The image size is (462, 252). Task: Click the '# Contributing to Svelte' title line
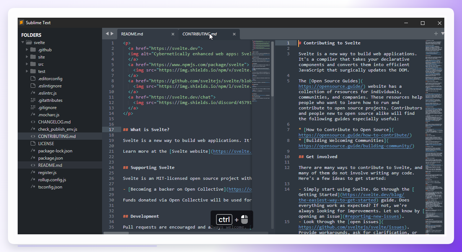click(329, 43)
